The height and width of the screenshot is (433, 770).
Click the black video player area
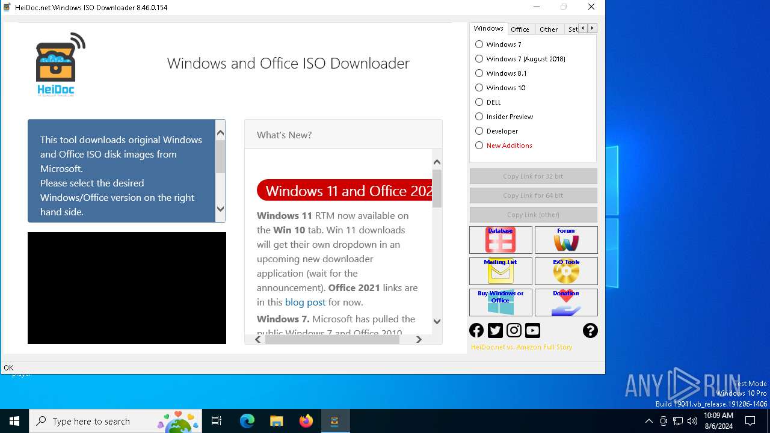tap(127, 288)
